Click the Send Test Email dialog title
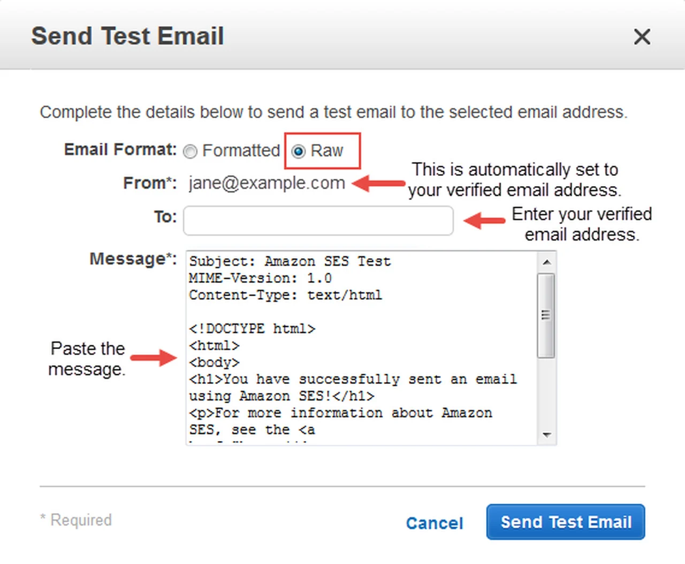 pyautogui.click(x=127, y=36)
